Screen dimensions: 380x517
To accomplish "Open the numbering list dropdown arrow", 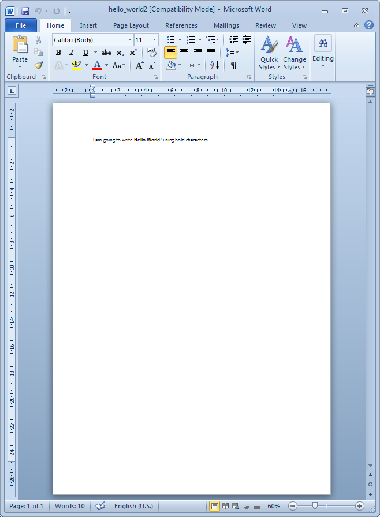I will point(200,40).
